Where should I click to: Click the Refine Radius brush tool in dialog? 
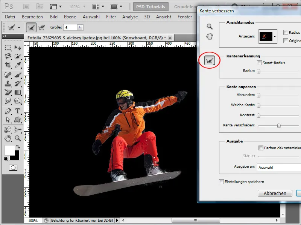coord(210,61)
